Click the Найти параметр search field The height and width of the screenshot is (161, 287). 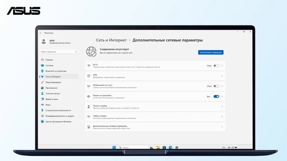pyautogui.click(x=59, y=52)
